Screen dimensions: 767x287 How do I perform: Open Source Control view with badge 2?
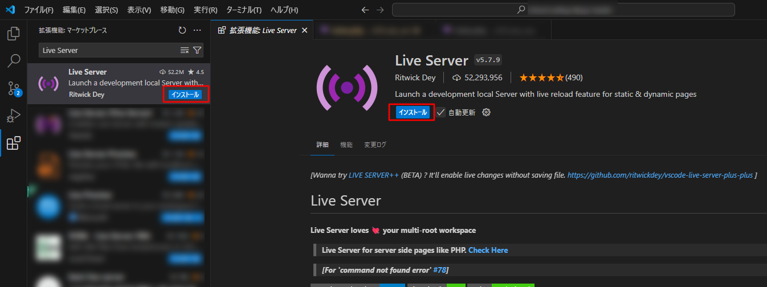(13, 88)
